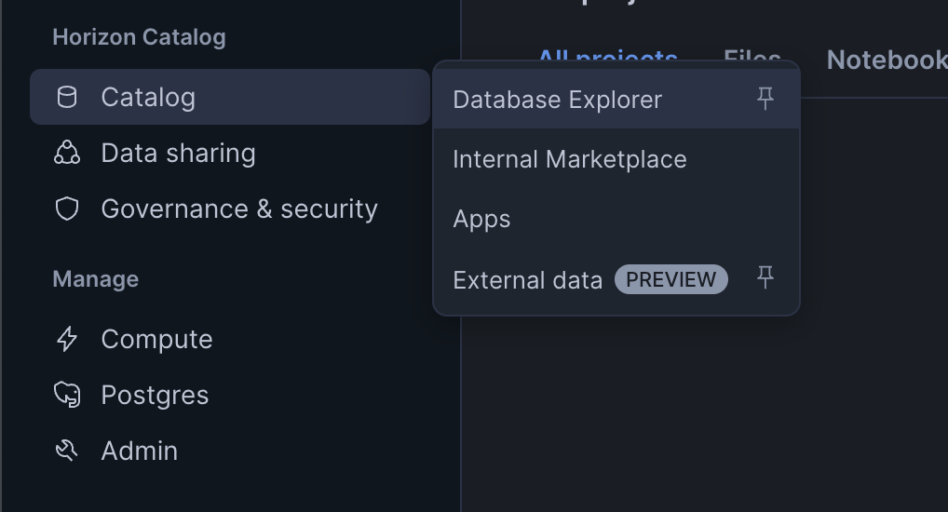This screenshot has height=512, width=948.
Task: Click the Postgres elephant icon
Action: 67,395
